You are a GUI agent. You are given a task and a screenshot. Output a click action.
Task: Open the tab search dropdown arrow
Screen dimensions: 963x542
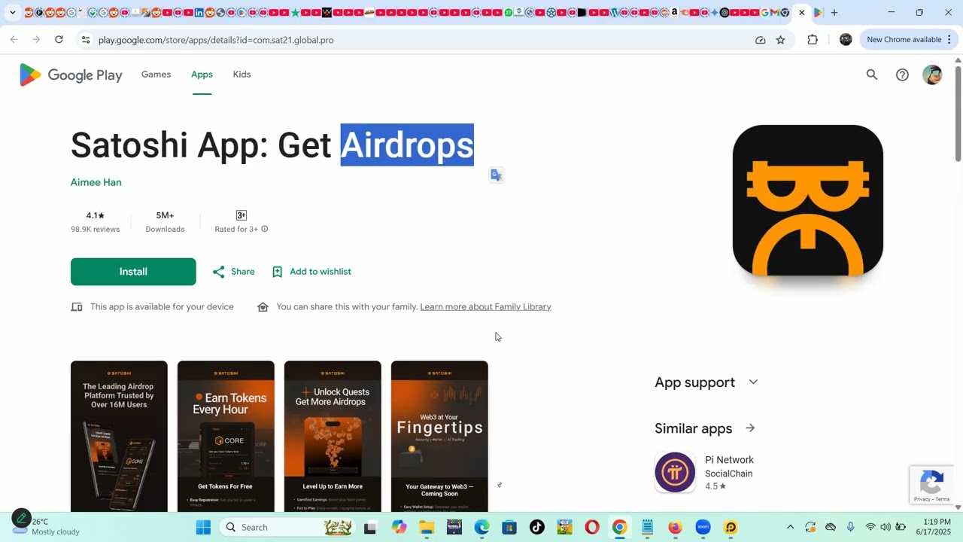coord(12,13)
